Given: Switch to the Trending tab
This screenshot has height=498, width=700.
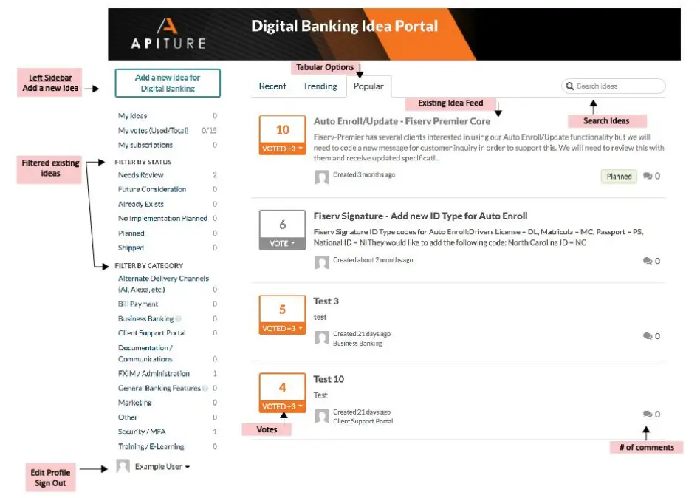Looking at the screenshot, I should (320, 86).
